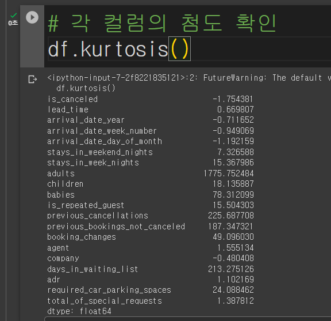Click the output toggle icon beside warning
This screenshot has height=321, width=331.
point(33,80)
